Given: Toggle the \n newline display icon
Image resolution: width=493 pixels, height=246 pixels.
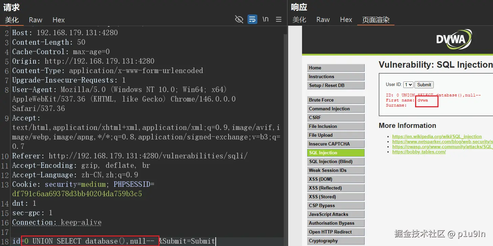Looking at the screenshot, I should click(x=265, y=19).
